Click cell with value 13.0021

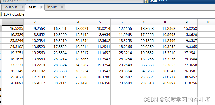tap(78, 28)
